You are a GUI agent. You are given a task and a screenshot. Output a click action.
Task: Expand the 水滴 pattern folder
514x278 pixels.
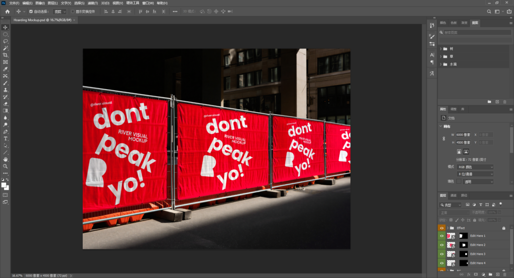(x=441, y=65)
